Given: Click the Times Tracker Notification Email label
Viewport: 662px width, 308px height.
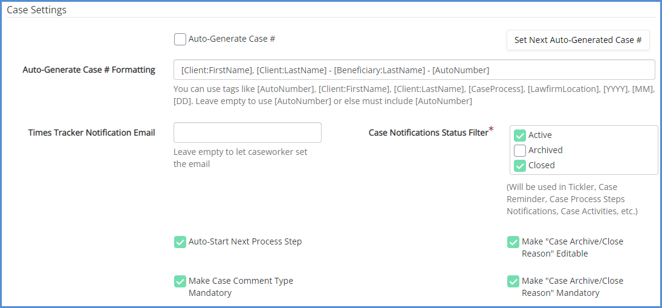Looking at the screenshot, I should point(91,133).
